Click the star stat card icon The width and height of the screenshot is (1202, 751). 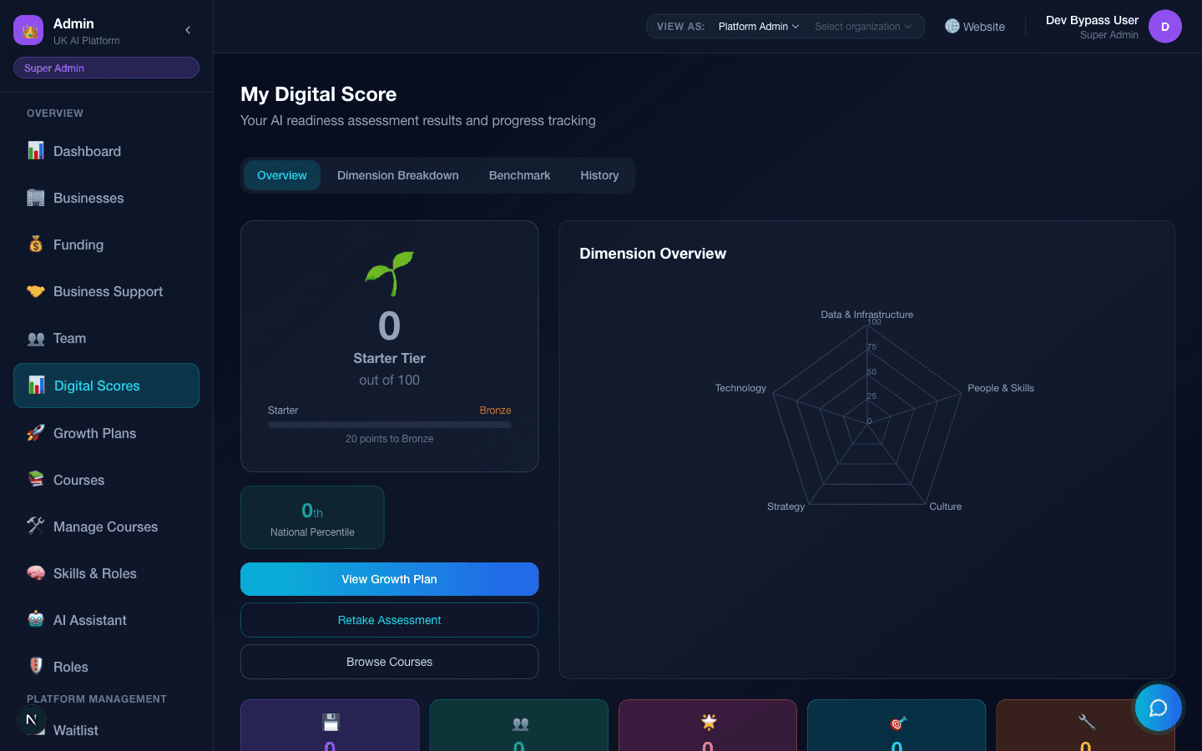(709, 722)
